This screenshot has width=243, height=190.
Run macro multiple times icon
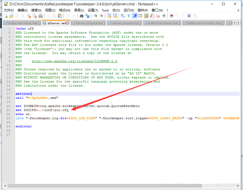(189, 16)
